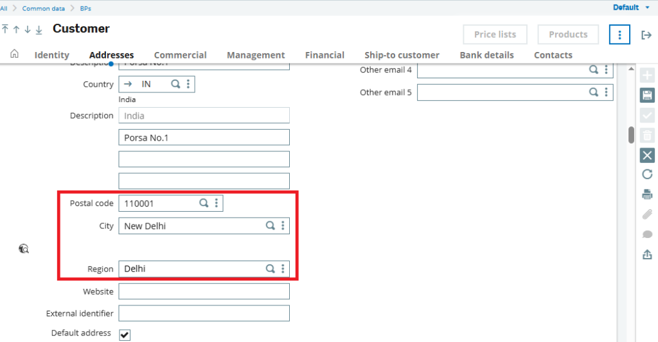Click the print icon in right sidebar
This screenshot has height=342, width=658.
coord(647,194)
